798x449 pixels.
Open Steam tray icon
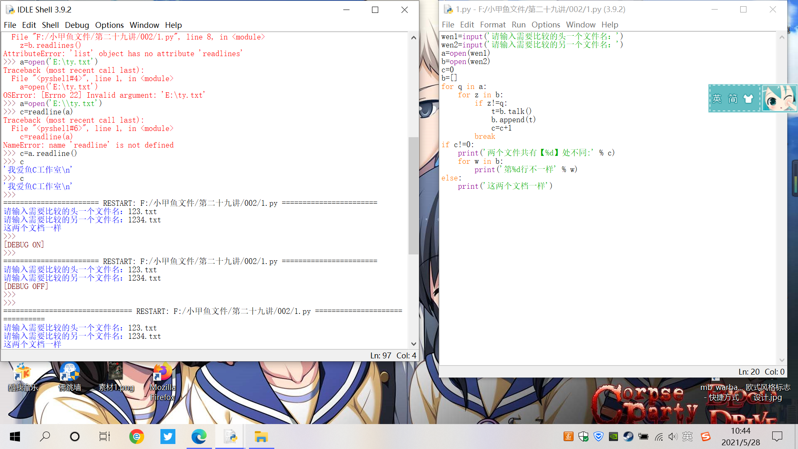click(x=628, y=437)
